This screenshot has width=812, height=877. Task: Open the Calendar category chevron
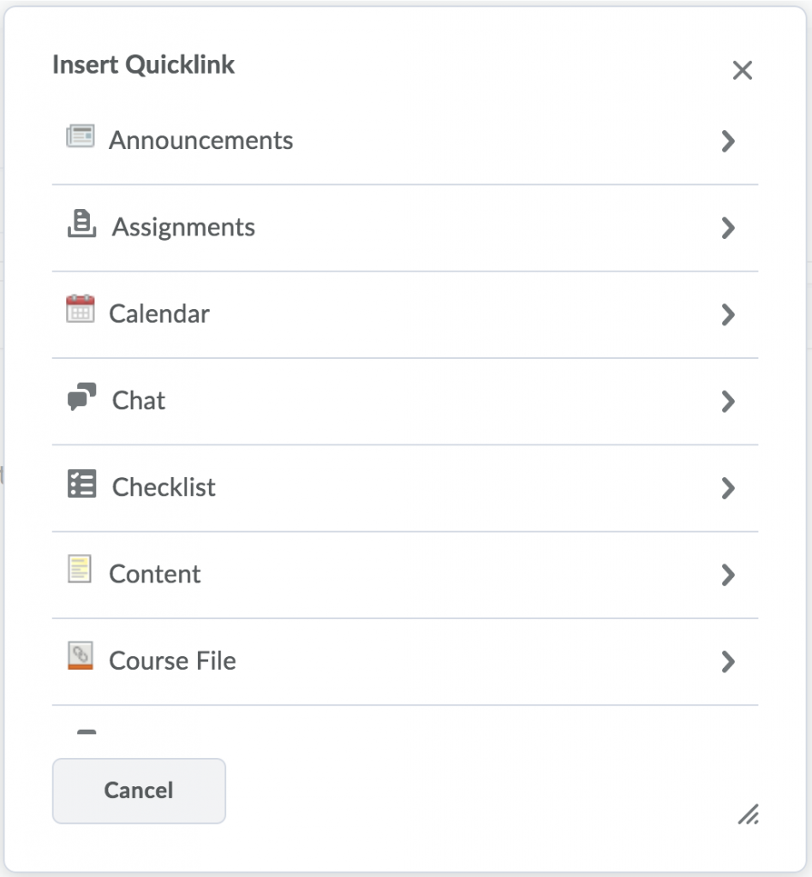(x=729, y=313)
